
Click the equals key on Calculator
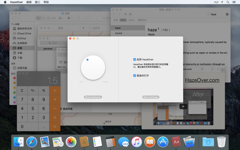[55, 127]
